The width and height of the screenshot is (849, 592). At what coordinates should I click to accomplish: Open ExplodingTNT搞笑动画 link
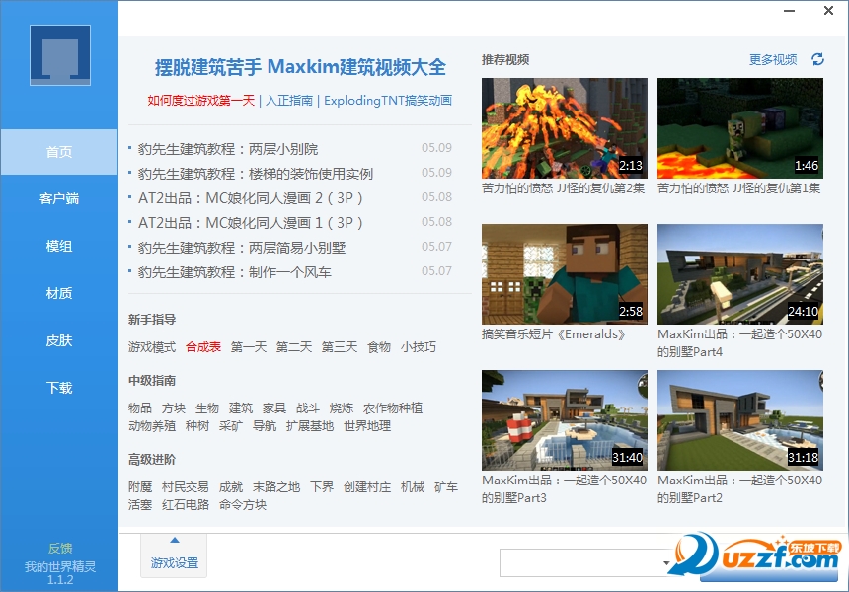click(388, 100)
